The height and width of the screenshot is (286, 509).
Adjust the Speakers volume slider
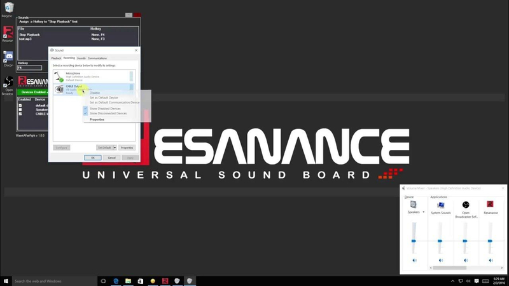click(x=414, y=241)
